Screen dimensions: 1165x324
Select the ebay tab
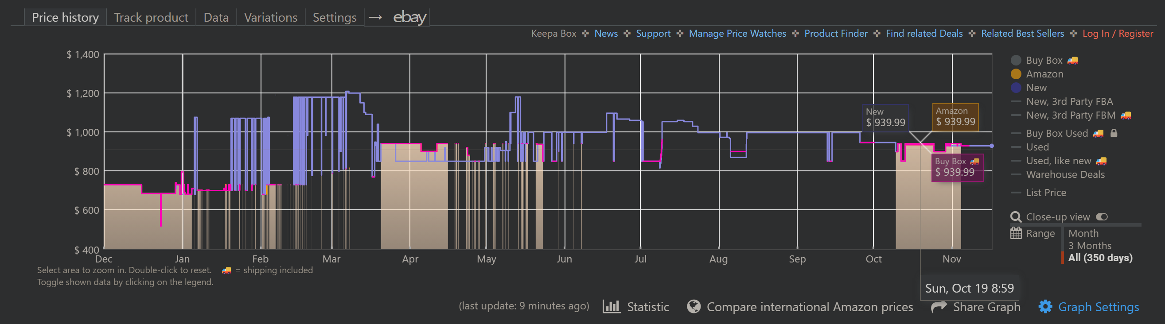pos(397,17)
